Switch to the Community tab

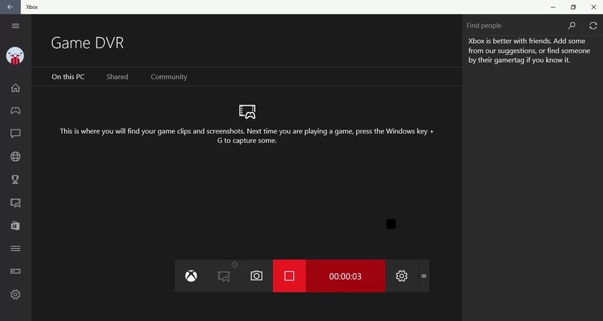169,77
